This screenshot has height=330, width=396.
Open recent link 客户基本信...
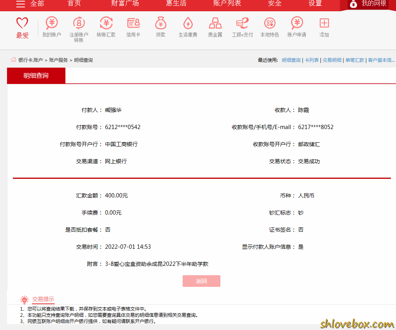tap(381, 60)
